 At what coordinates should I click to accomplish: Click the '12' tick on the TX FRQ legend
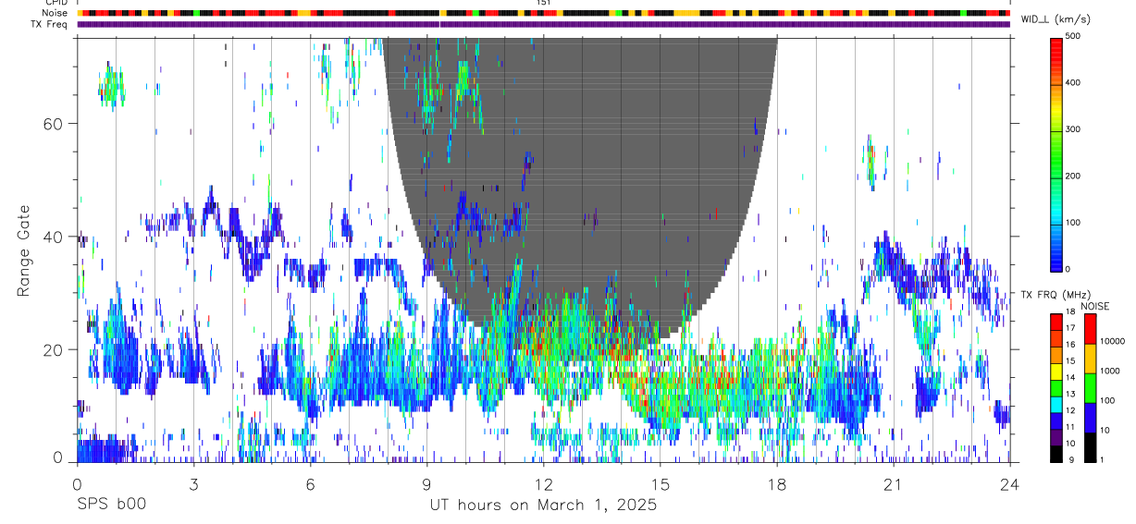[x=1070, y=410]
